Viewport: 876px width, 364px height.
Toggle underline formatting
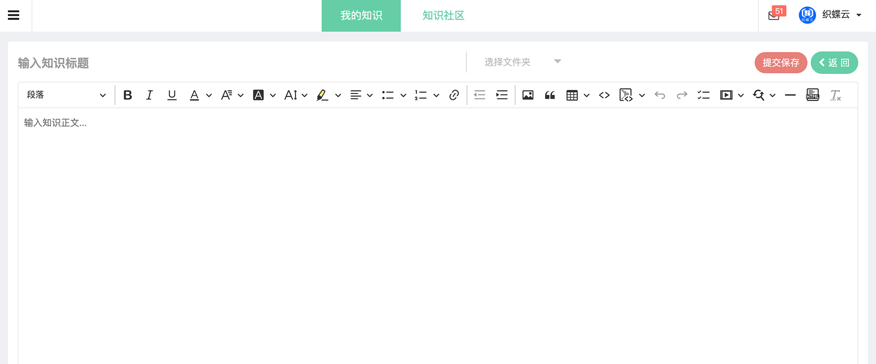(x=172, y=95)
